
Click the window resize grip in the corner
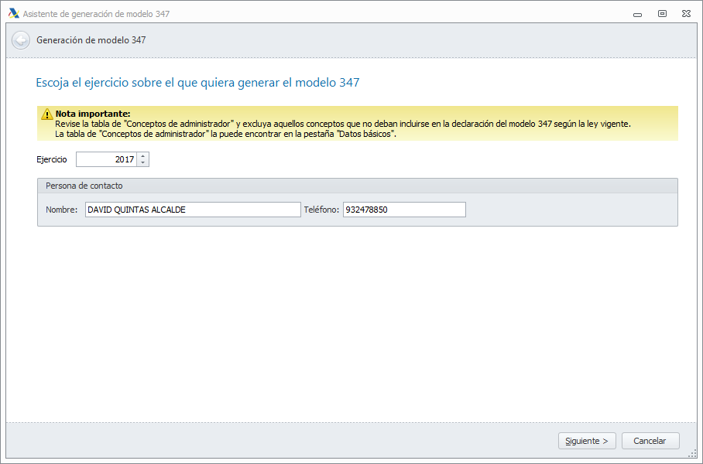[692, 454]
